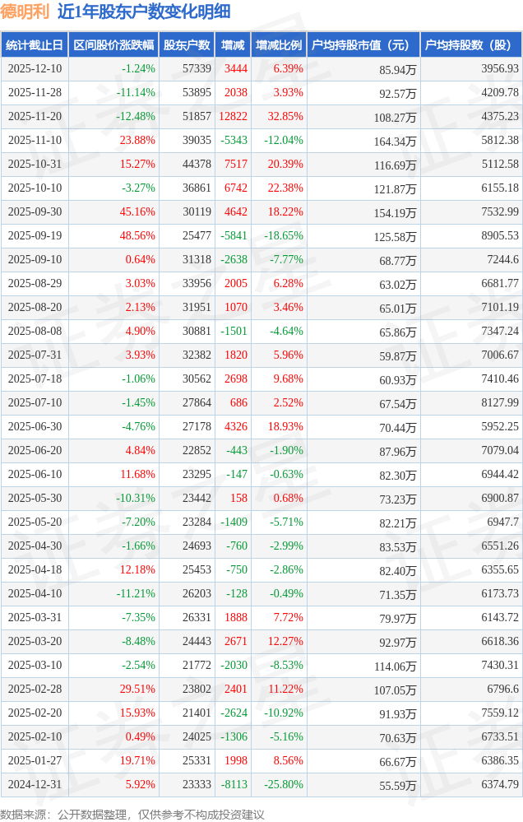Click the 区间股价涨跌幅 column header

(113, 45)
